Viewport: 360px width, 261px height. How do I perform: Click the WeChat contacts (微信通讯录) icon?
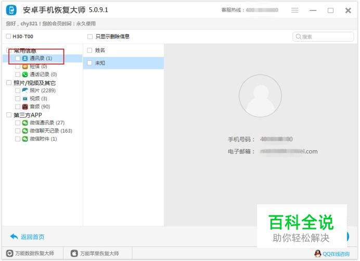(25, 123)
